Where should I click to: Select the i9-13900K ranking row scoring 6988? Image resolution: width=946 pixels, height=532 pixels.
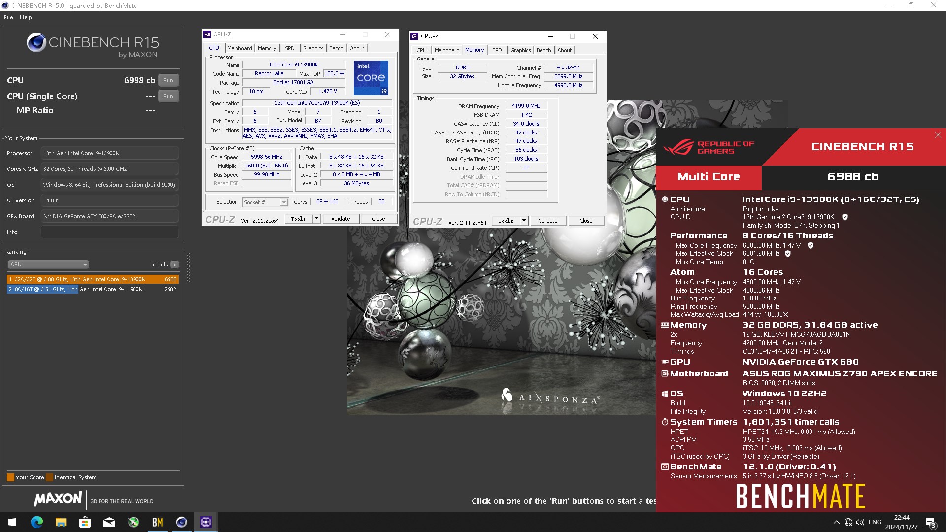pos(93,279)
